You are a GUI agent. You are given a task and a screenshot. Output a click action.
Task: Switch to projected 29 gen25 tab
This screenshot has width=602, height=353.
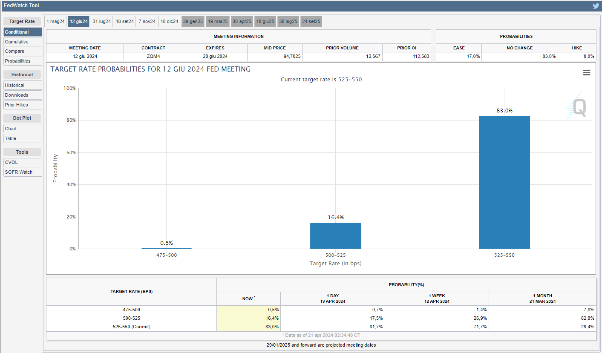[x=193, y=21]
